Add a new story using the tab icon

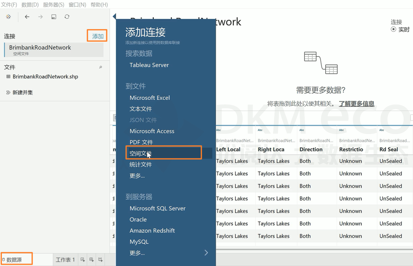point(100,260)
